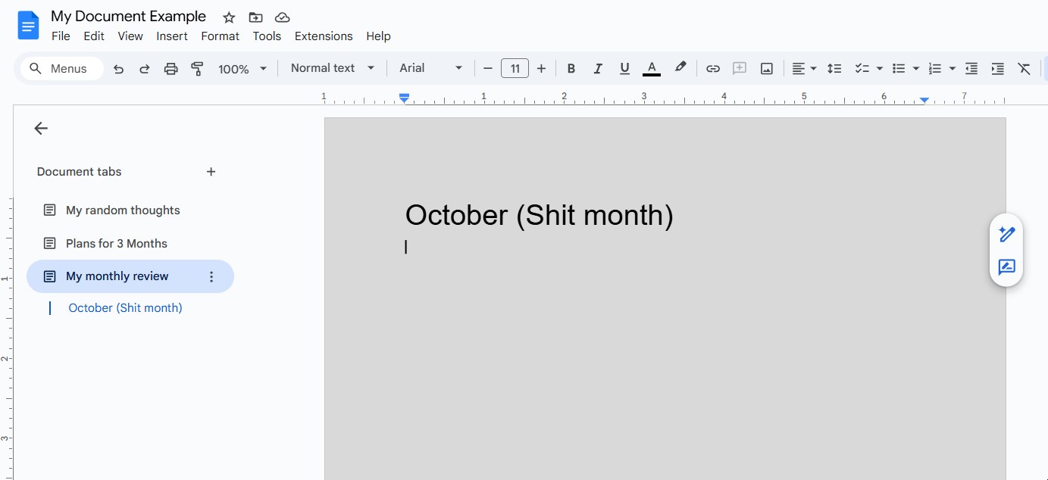Screen dimensions: 1048x480
Task: Open the Edit menu
Action: coord(94,36)
